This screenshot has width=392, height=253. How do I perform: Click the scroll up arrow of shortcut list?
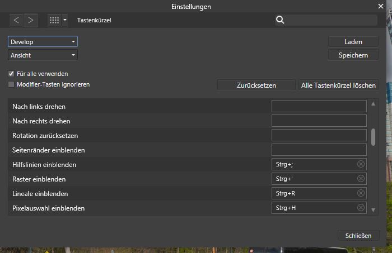tap(373, 104)
